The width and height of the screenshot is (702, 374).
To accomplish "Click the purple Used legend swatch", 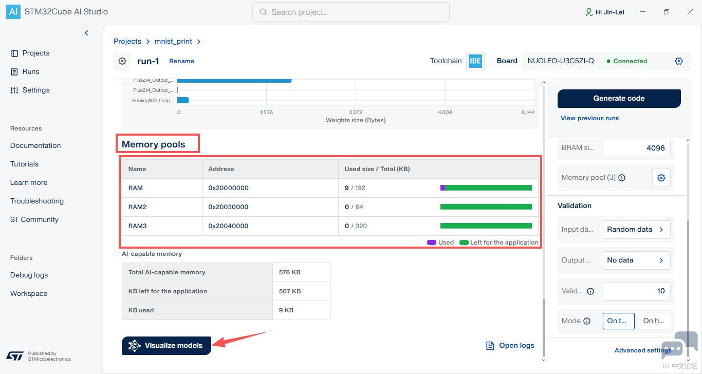I will point(432,242).
